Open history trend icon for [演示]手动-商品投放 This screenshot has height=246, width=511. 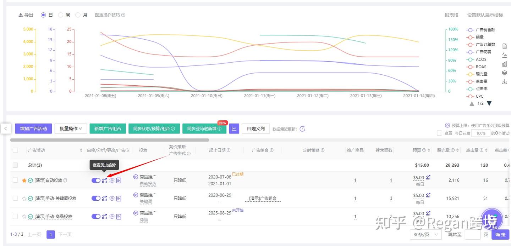(x=104, y=216)
